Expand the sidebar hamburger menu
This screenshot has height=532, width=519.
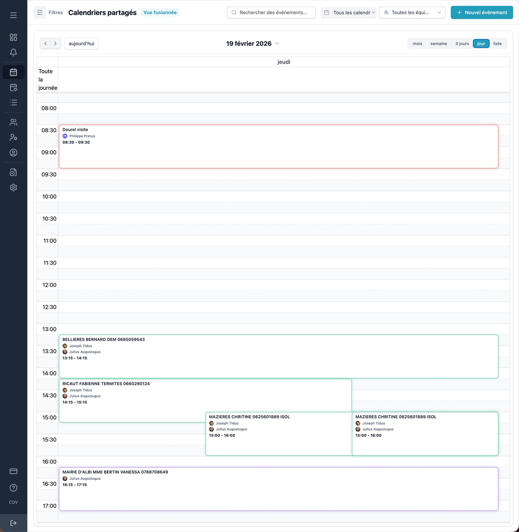point(13,15)
